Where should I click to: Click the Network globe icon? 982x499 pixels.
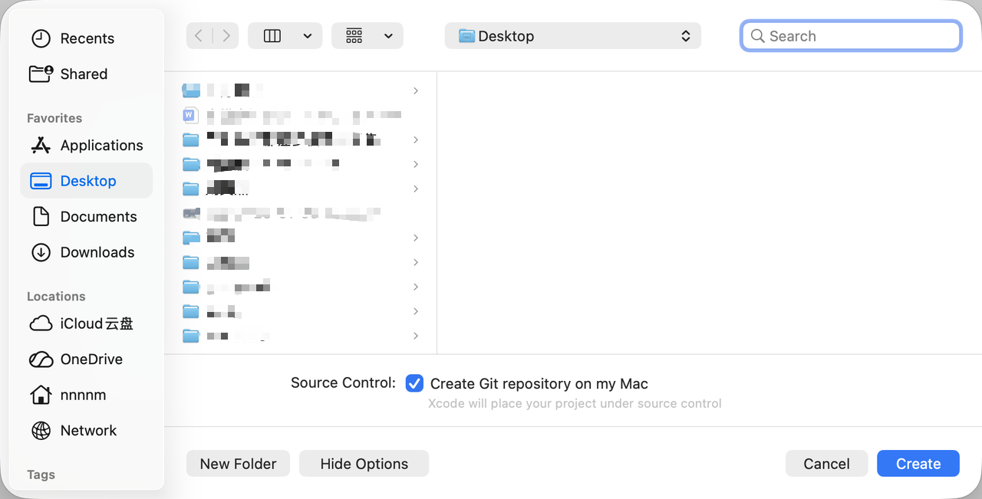(x=41, y=431)
